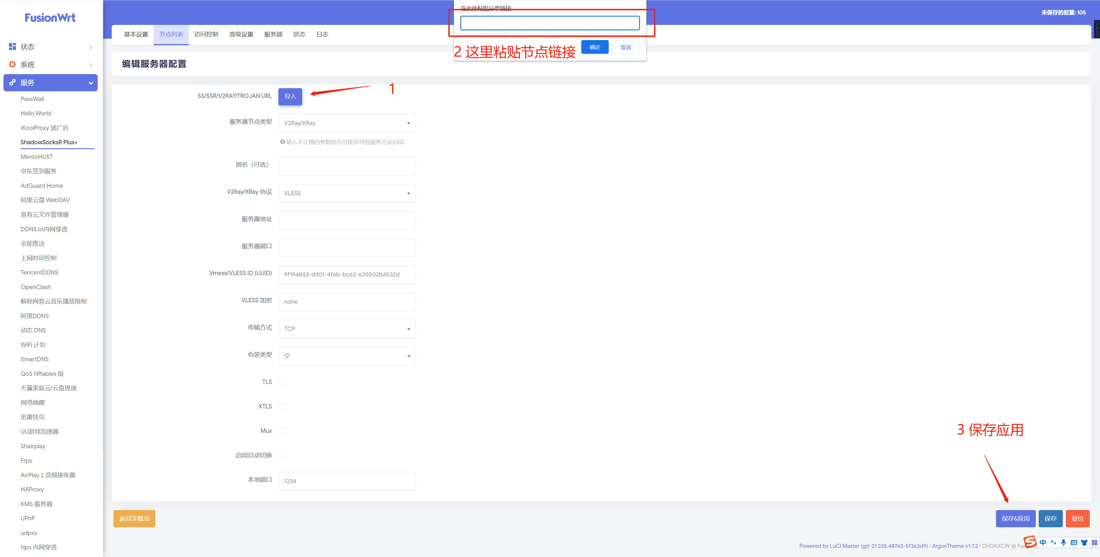This screenshot has height=557, width=1100.
Task: Open 网络唤醒 in sidebar
Action: 32,403
